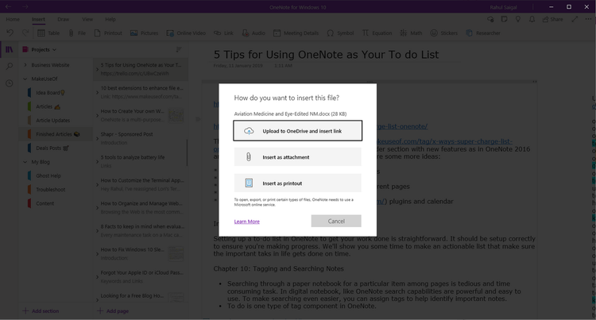Click the Redo icon
Image resolution: width=596 pixels, height=320 pixels.
coord(25,33)
